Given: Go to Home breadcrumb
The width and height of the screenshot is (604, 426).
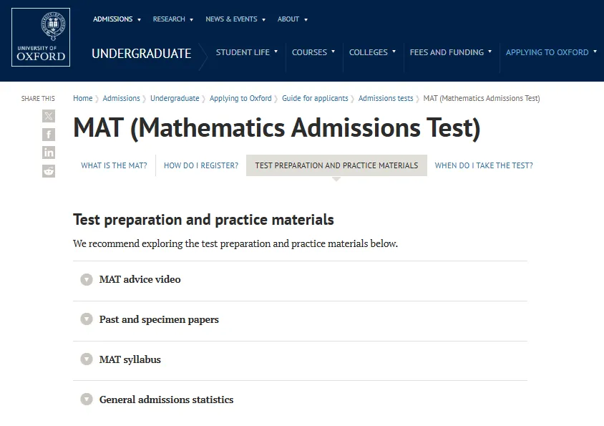Looking at the screenshot, I should (83, 98).
